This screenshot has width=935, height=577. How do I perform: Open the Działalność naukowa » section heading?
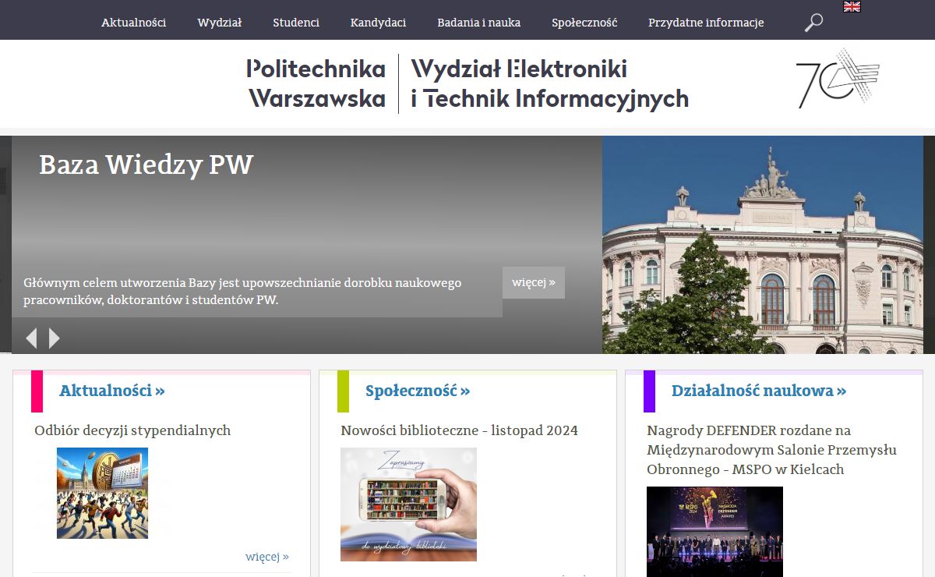[759, 391]
